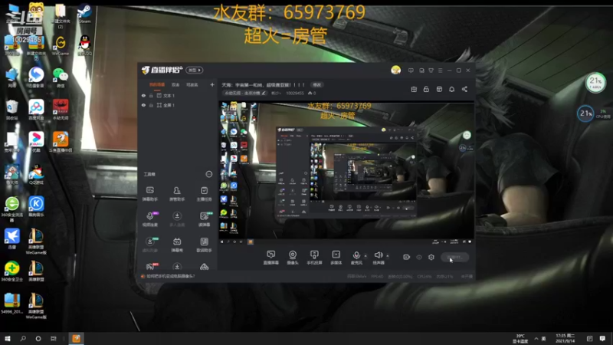The height and width of the screenshot is (345, 613).
Task: Switch to the second scene tab
Action: click(175, 84)
